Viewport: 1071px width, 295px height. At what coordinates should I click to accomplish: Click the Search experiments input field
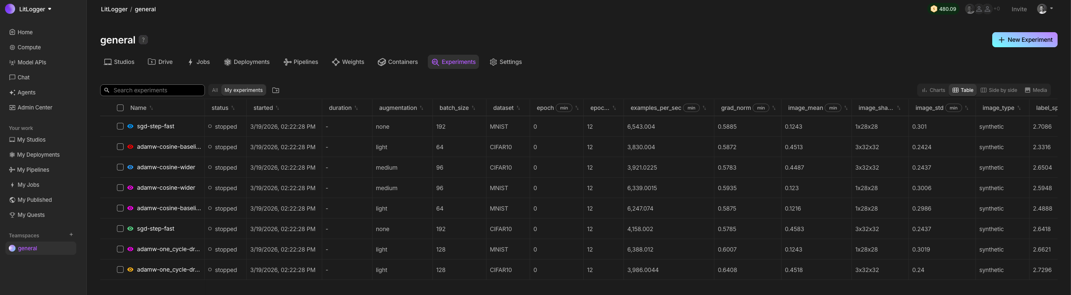(155, 90)
